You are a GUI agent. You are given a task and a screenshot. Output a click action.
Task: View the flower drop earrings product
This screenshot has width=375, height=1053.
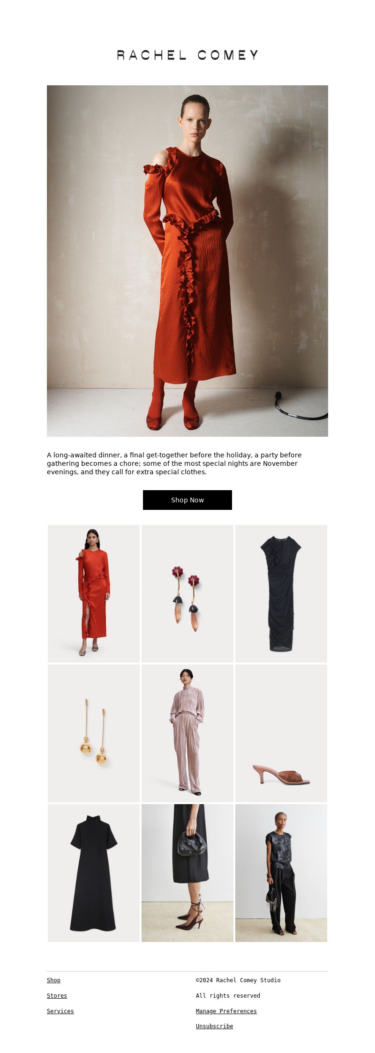187,594
